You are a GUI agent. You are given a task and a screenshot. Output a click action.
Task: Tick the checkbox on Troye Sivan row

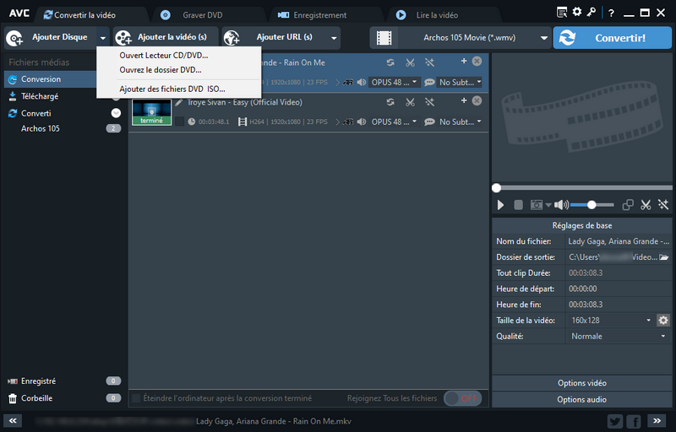(180, 121)
